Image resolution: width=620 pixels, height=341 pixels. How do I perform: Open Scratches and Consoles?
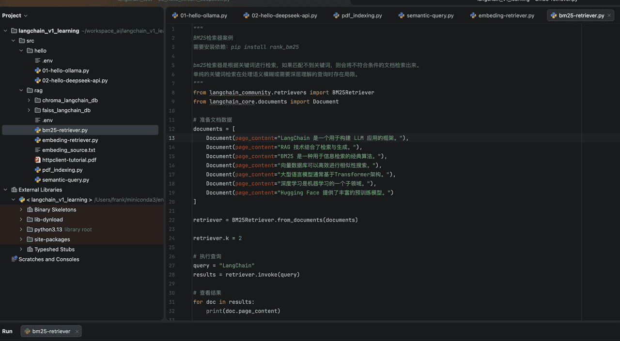[x=48, y=260]
